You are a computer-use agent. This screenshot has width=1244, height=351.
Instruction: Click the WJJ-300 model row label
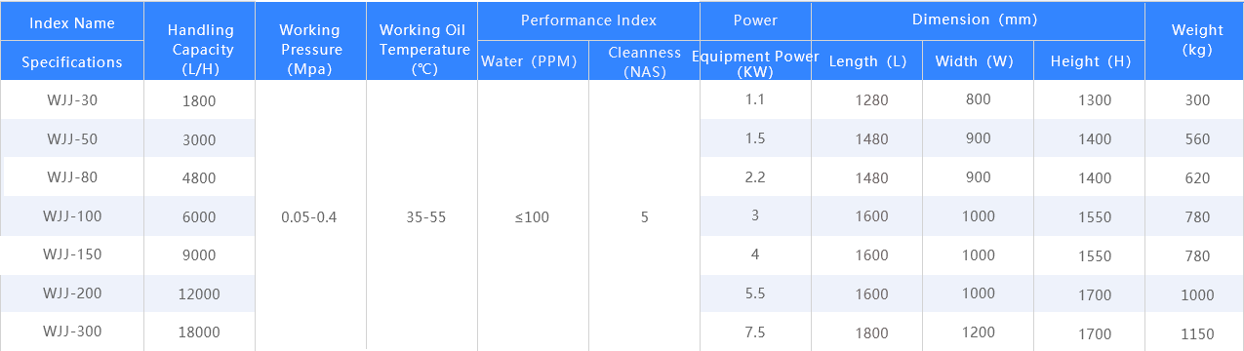pos(72,331)
